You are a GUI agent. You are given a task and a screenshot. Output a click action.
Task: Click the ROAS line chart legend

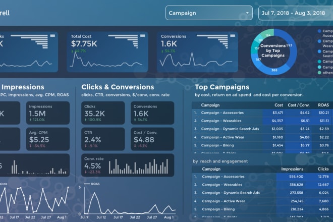click(x=92, y=184)
